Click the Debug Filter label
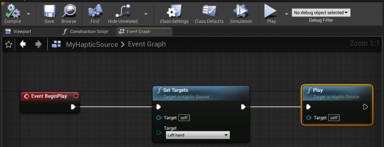This screenshot has width=384, height=147. coord(321,20)
